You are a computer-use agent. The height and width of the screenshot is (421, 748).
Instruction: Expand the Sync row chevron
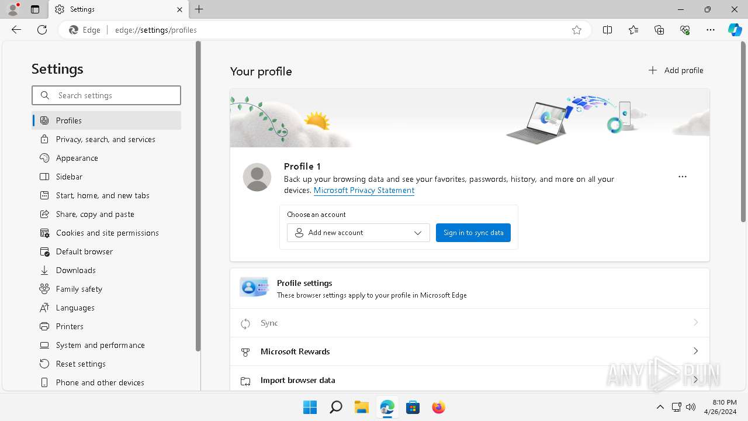pos(695,323)
